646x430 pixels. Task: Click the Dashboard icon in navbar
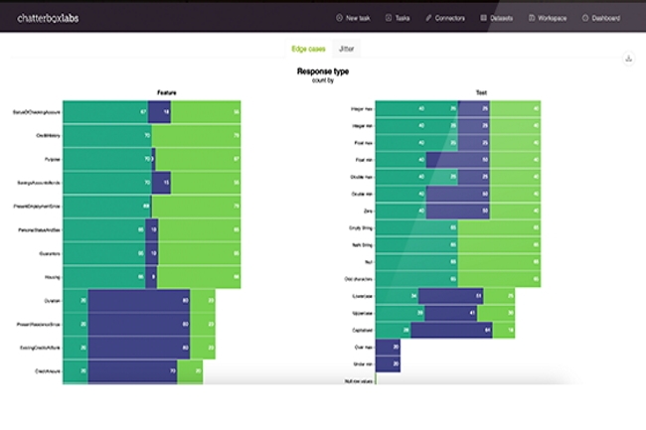(x=584, y=17)
